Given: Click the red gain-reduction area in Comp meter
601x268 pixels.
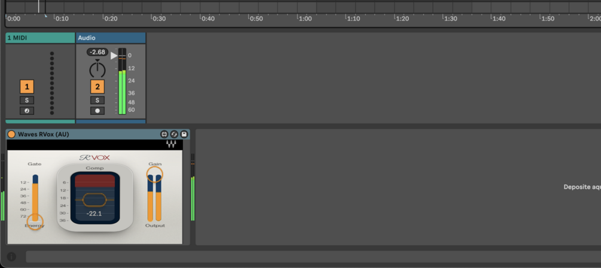Looking at the screenshot, I should (94, 181).
